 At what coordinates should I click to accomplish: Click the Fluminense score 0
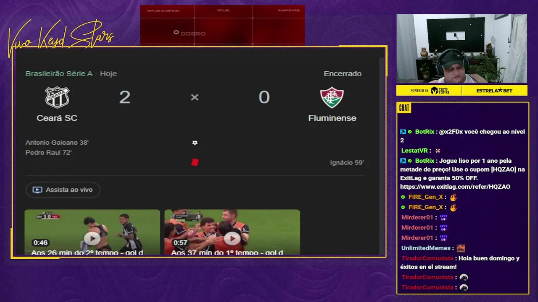tap(264, 97)
